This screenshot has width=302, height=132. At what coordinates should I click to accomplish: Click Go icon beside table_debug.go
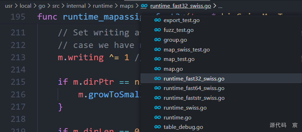click(x=158, y=127)
